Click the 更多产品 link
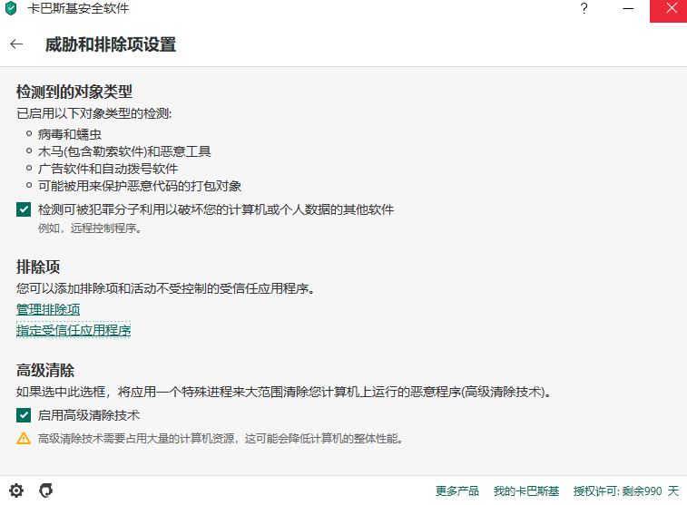Screen dimensions: 687x505 [457, 491]
